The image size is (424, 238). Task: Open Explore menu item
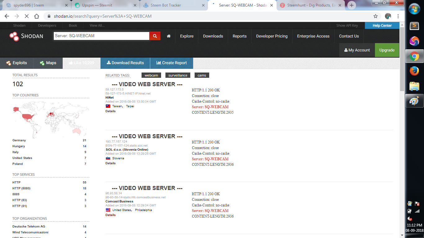187,36
